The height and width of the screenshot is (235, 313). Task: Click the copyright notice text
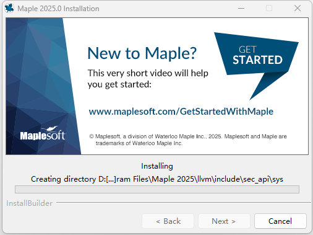coord(188,140)
